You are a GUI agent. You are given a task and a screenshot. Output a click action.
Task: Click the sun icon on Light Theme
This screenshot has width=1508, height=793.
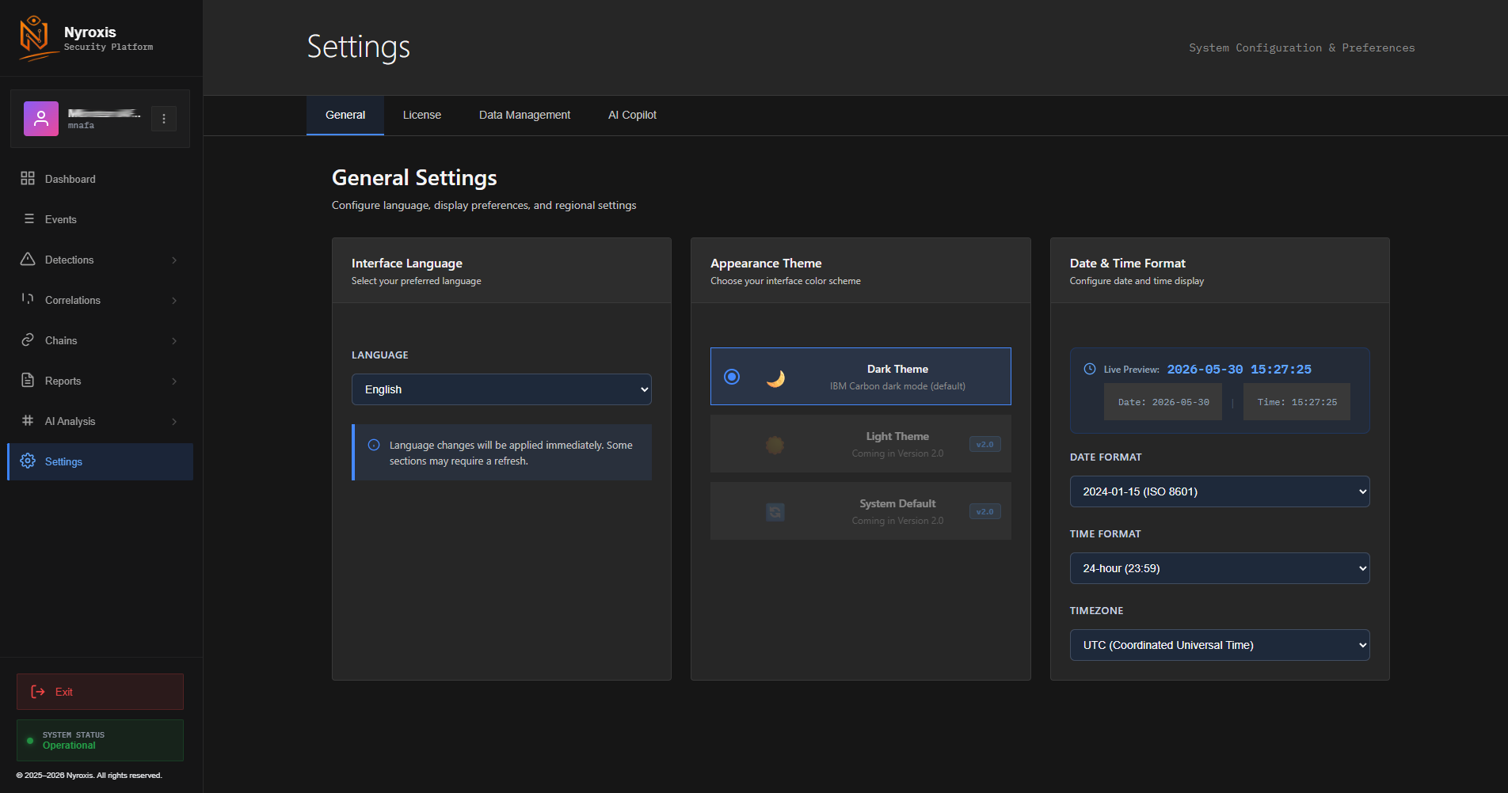click(775, 445)
